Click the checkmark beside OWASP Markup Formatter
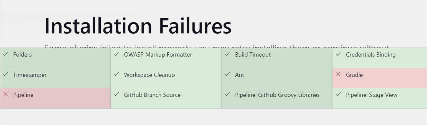427x125 pixels. pyautogui.click(x=116, y=54)
